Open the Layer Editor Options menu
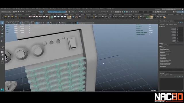 (x=166, y=75)
